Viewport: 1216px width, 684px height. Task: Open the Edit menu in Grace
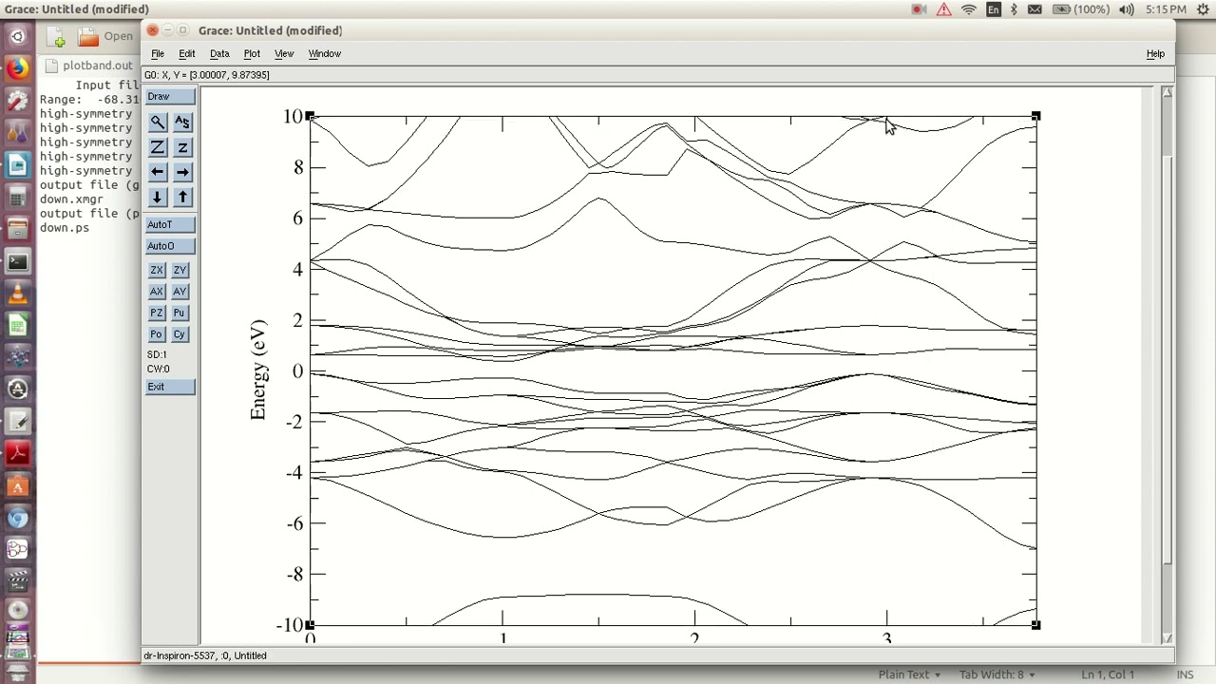(187, 54)
